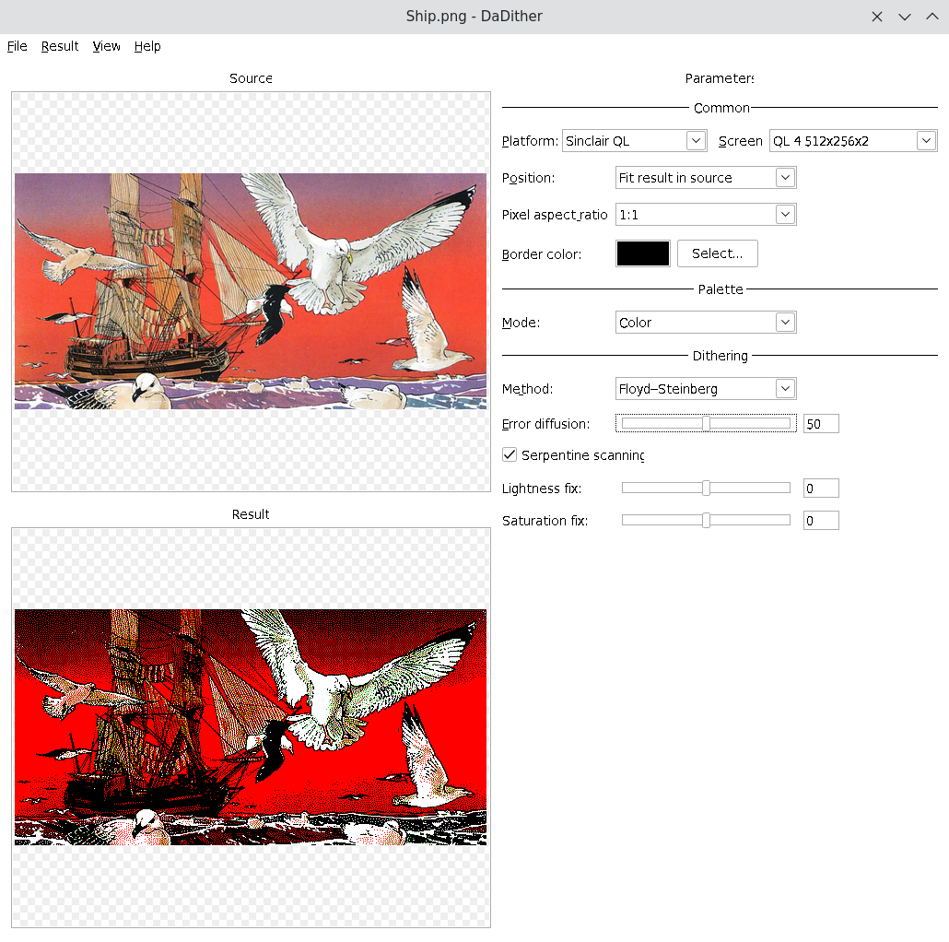Click the Lightness fix slider handle

[706, 488]
